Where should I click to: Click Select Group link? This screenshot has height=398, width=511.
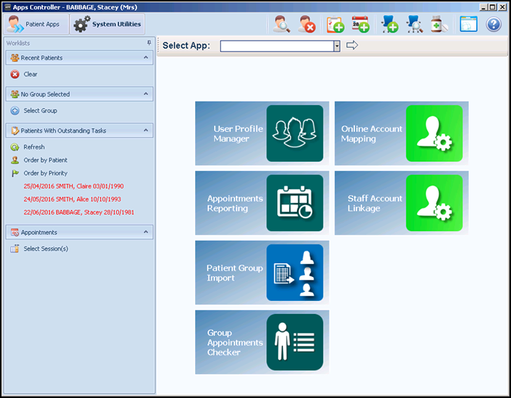click(40, 111)
